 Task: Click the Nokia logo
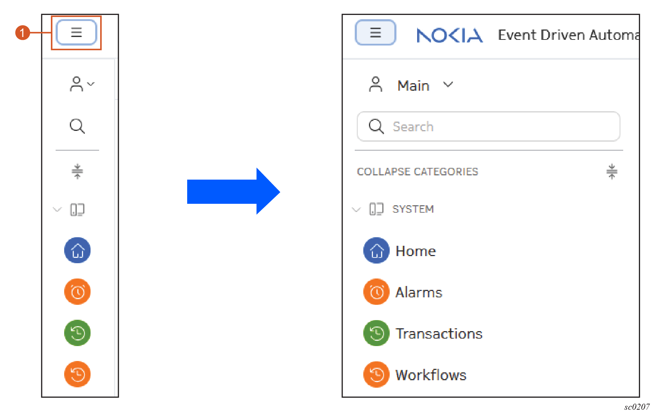pyautogui.click(x=450, y=35)
